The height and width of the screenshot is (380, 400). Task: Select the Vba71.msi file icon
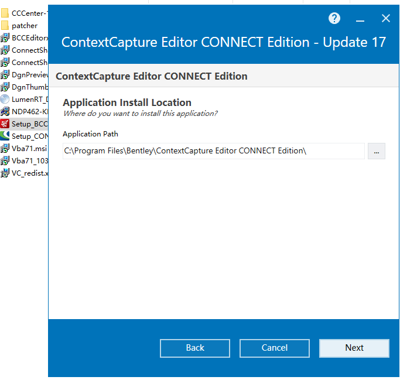point(5,149)
